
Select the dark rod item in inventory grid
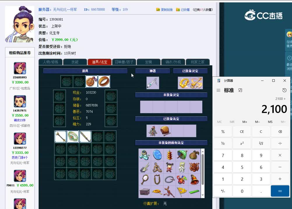[85, 137]
